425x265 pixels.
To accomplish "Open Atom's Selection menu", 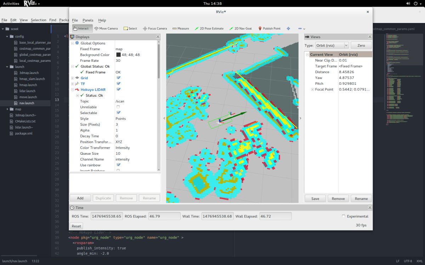I will (x=38, y=20).
